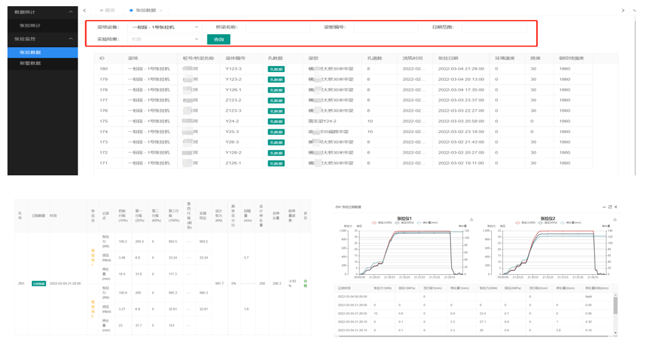Collapse the 张拉监控 sidebar group

point(42,39)
